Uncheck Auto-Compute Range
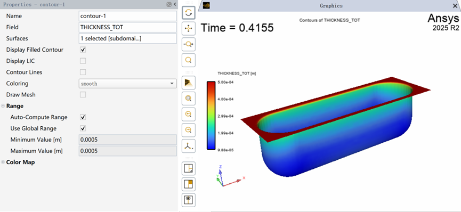Screen dimensions: 461x212 click(83, 117)
